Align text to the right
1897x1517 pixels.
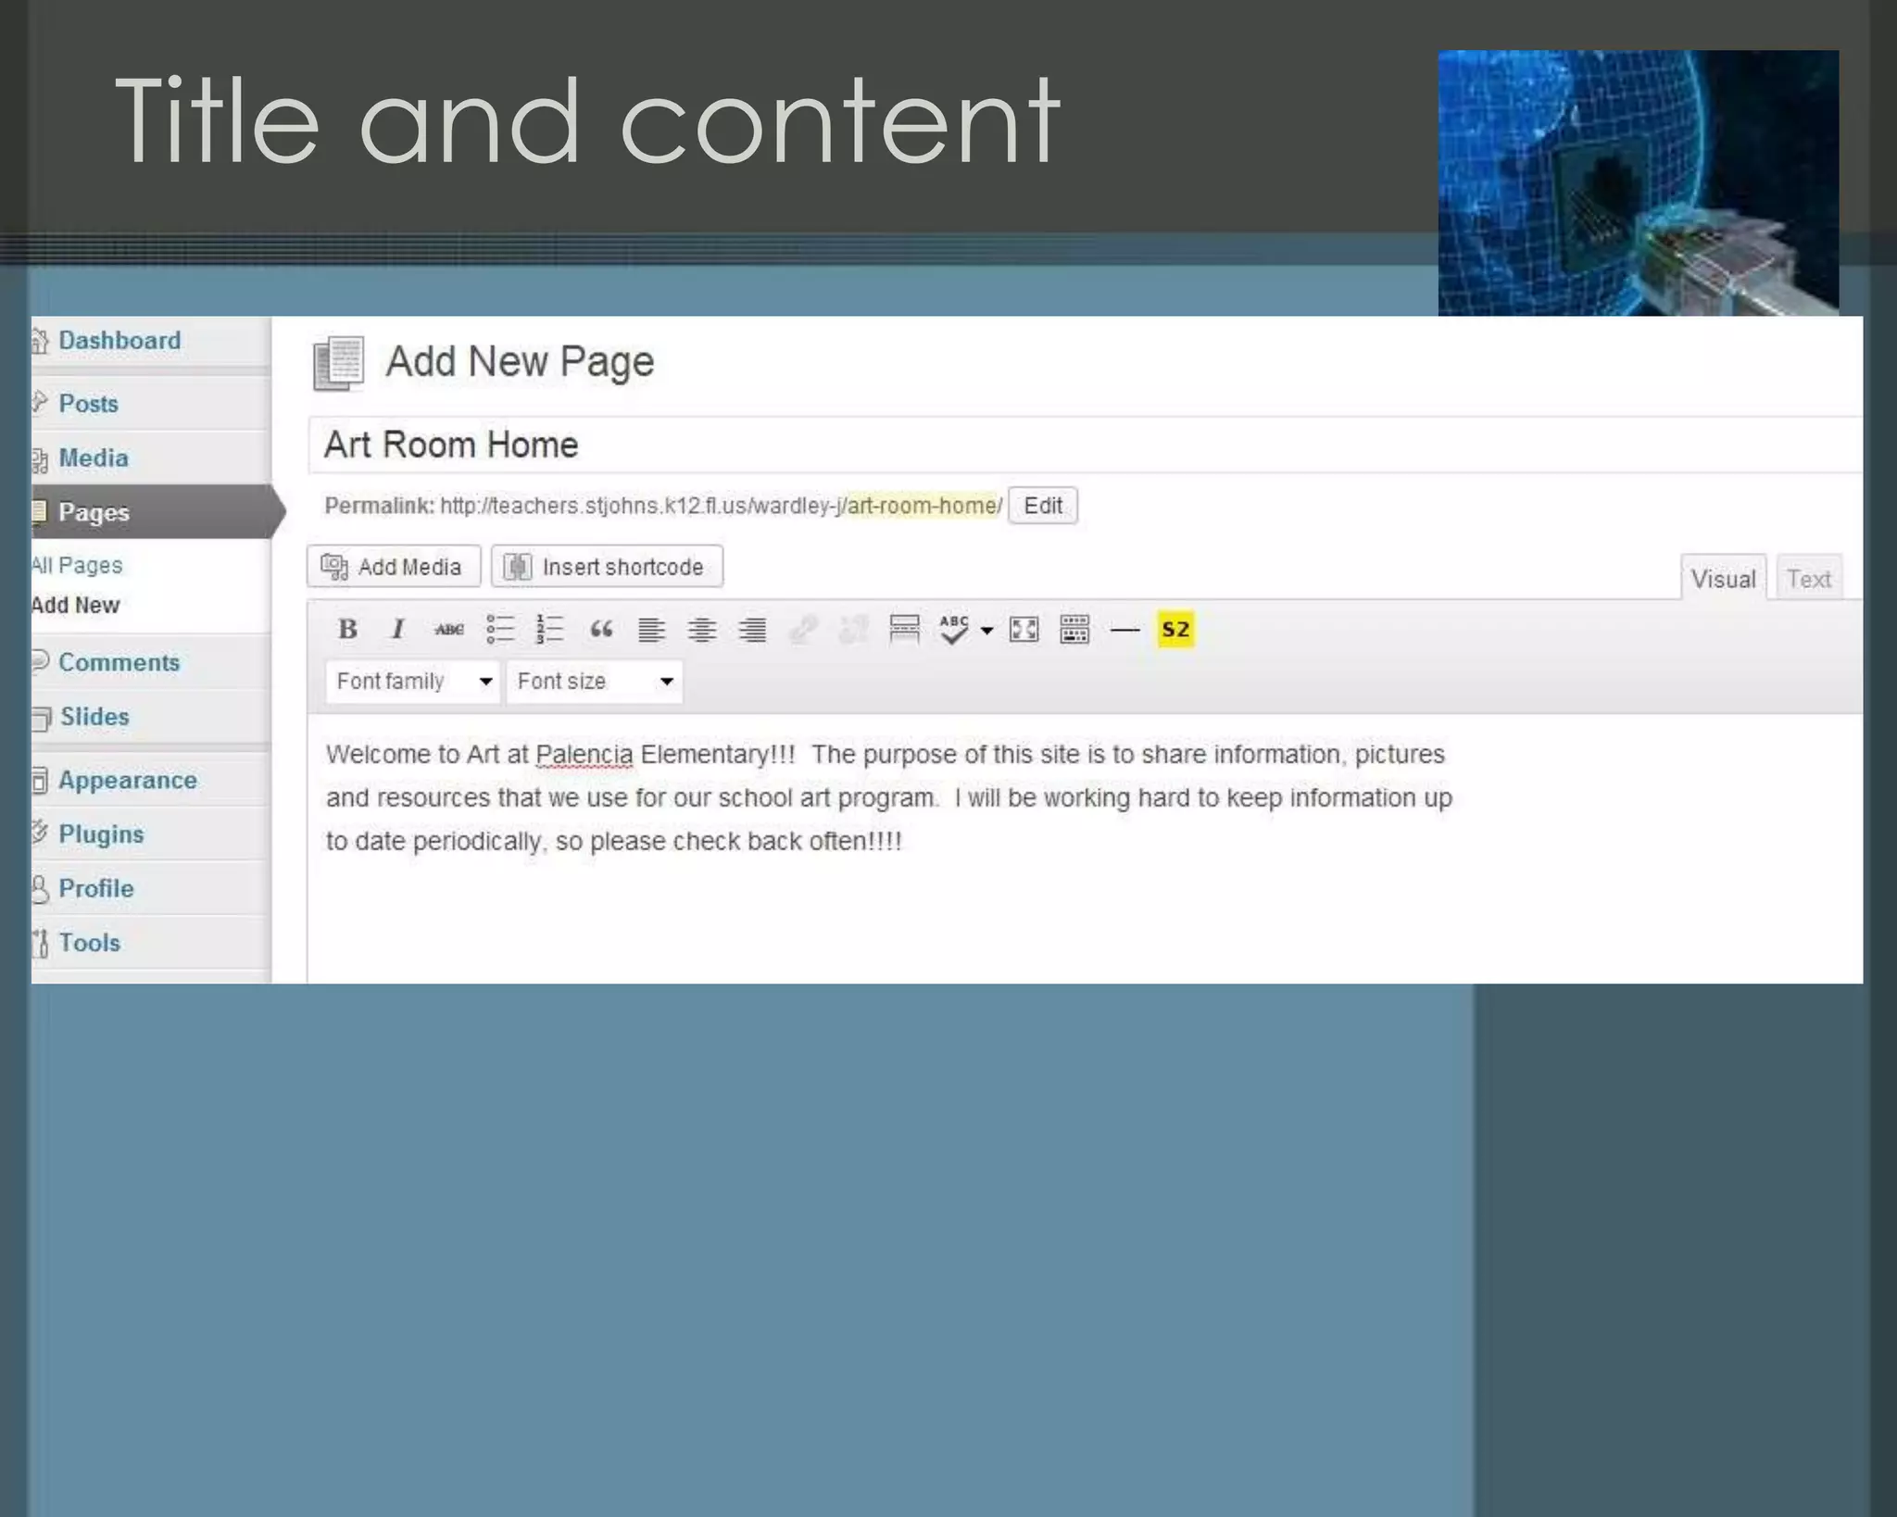[752, 630]
